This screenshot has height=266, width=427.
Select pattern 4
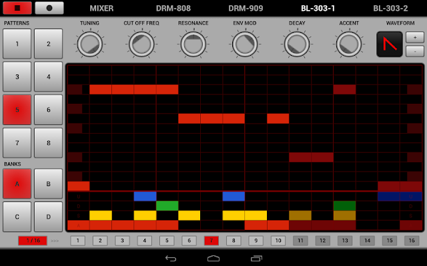(49, 77)
